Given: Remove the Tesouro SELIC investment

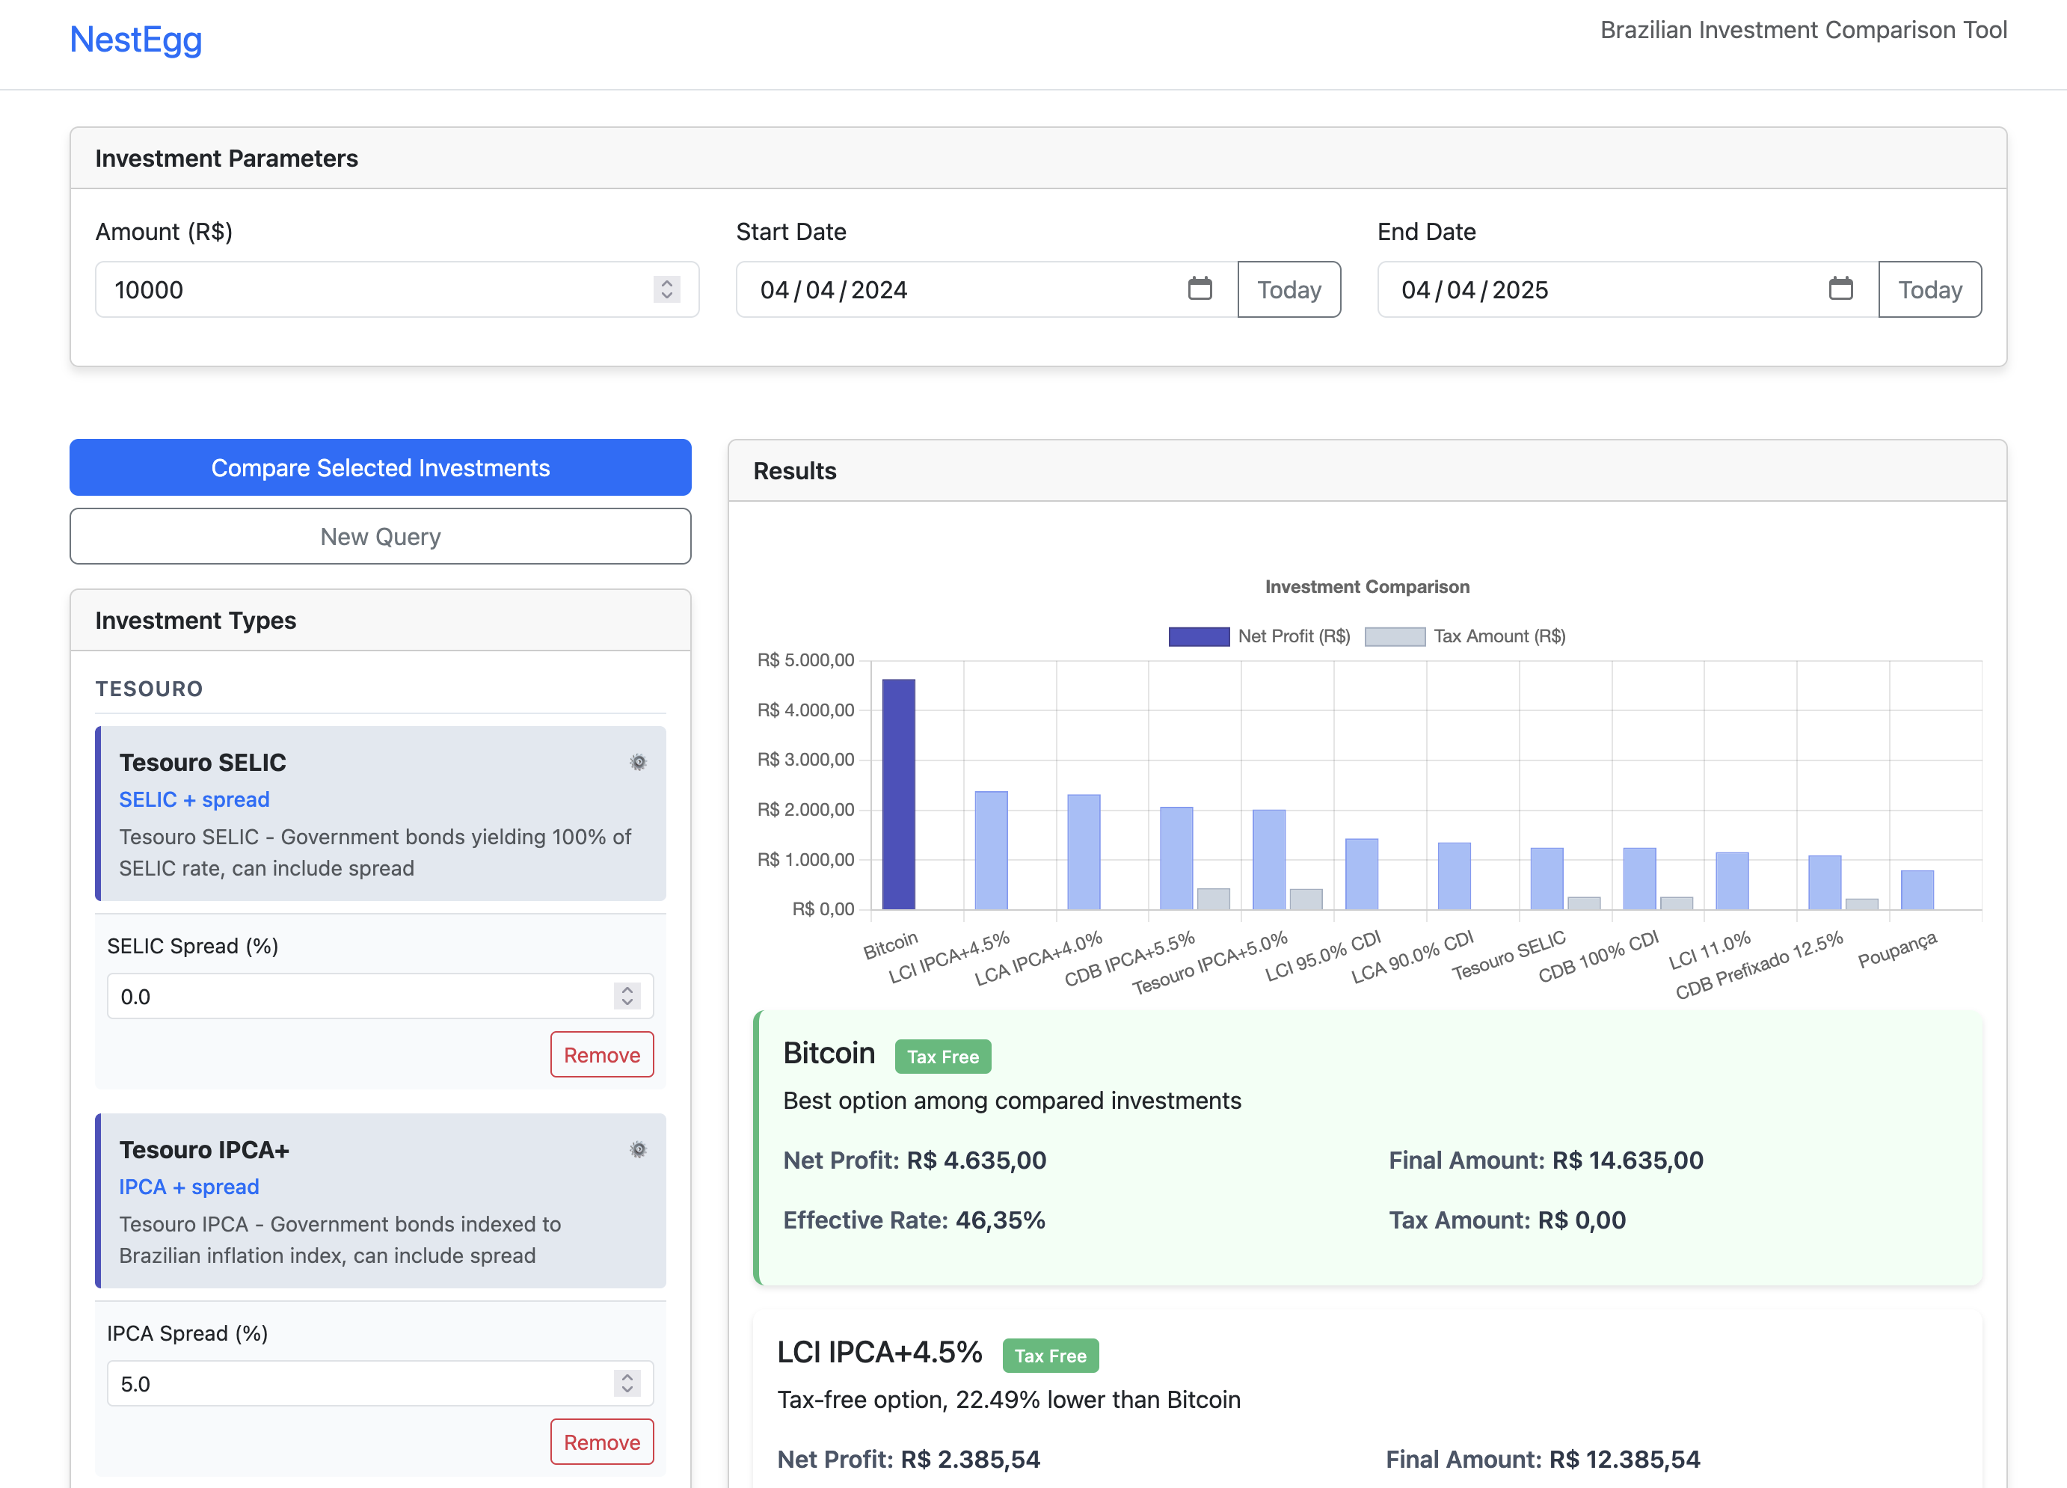Looking at the screenshot, I should [601, 1054].
